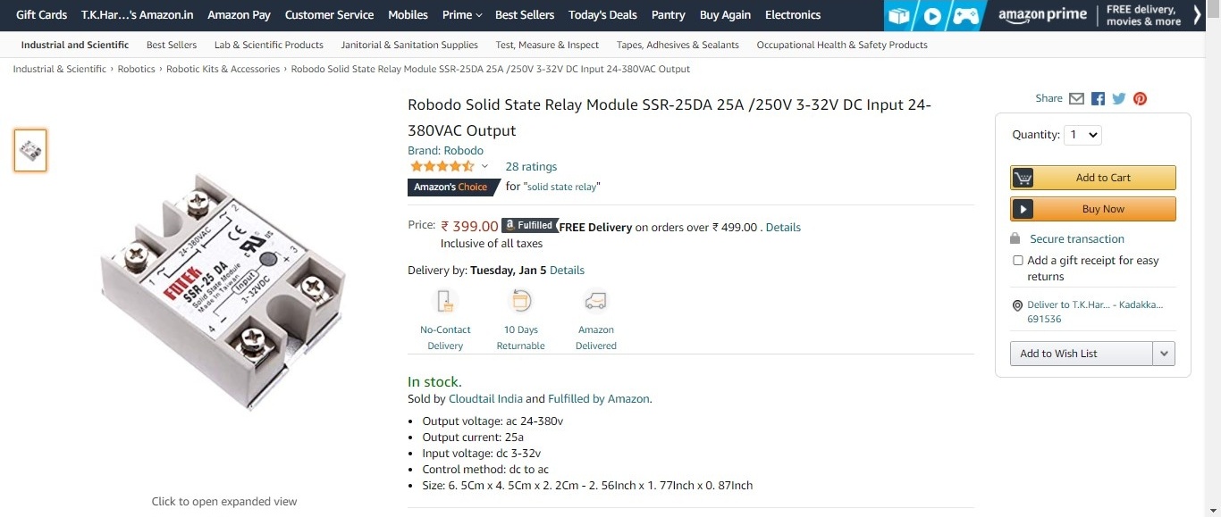Image resolution: width=1221 pixels, height=517 pixels.
Task: Click the Amazon Delivered truck icon
Action: [x=595, y=300]
